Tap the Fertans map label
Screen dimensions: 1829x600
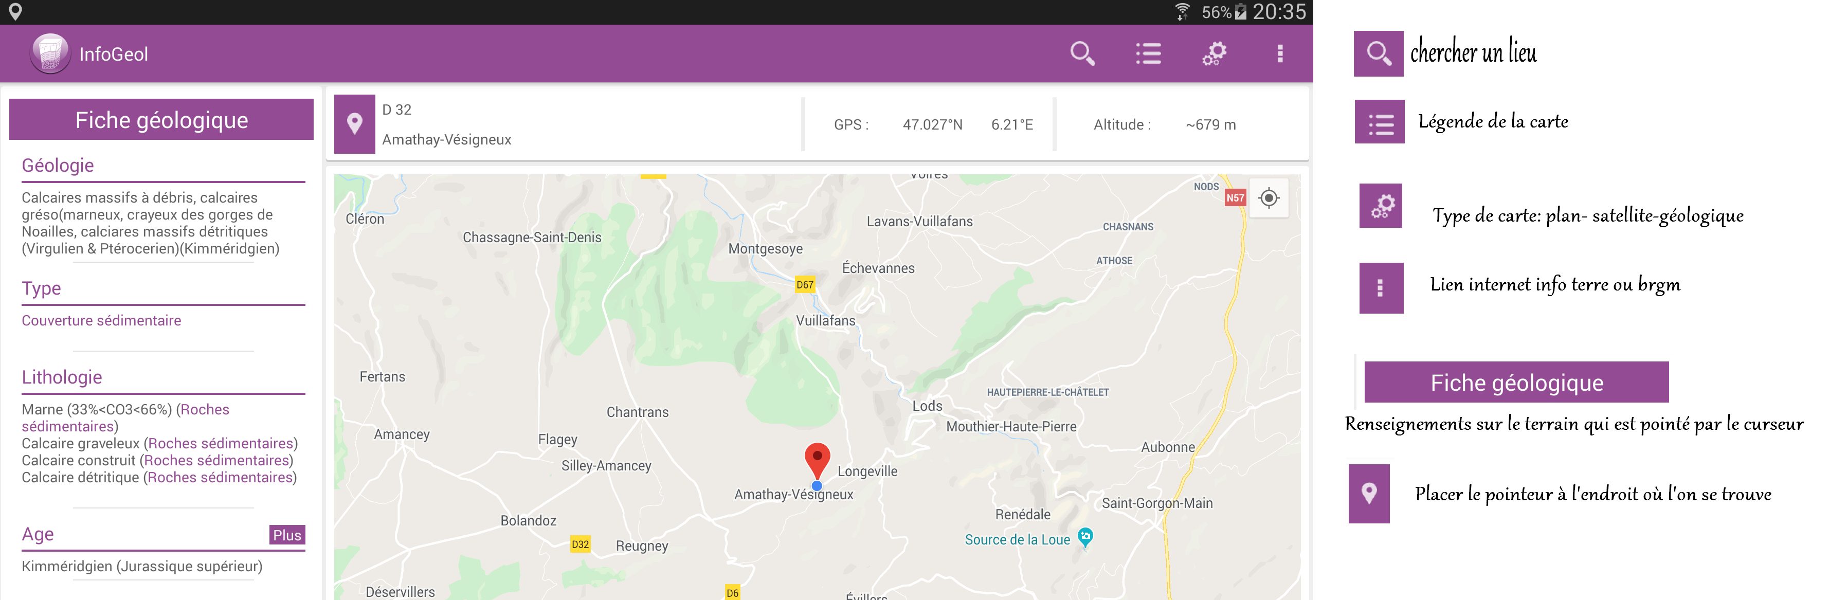(x=382, y=376)
